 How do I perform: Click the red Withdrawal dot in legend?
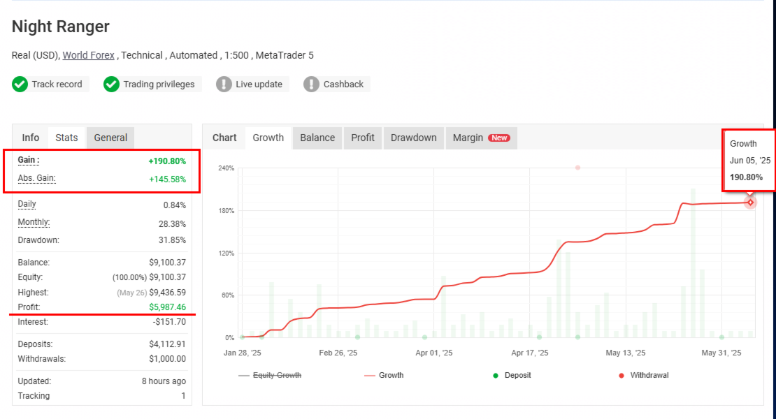(x=621, y=376)
